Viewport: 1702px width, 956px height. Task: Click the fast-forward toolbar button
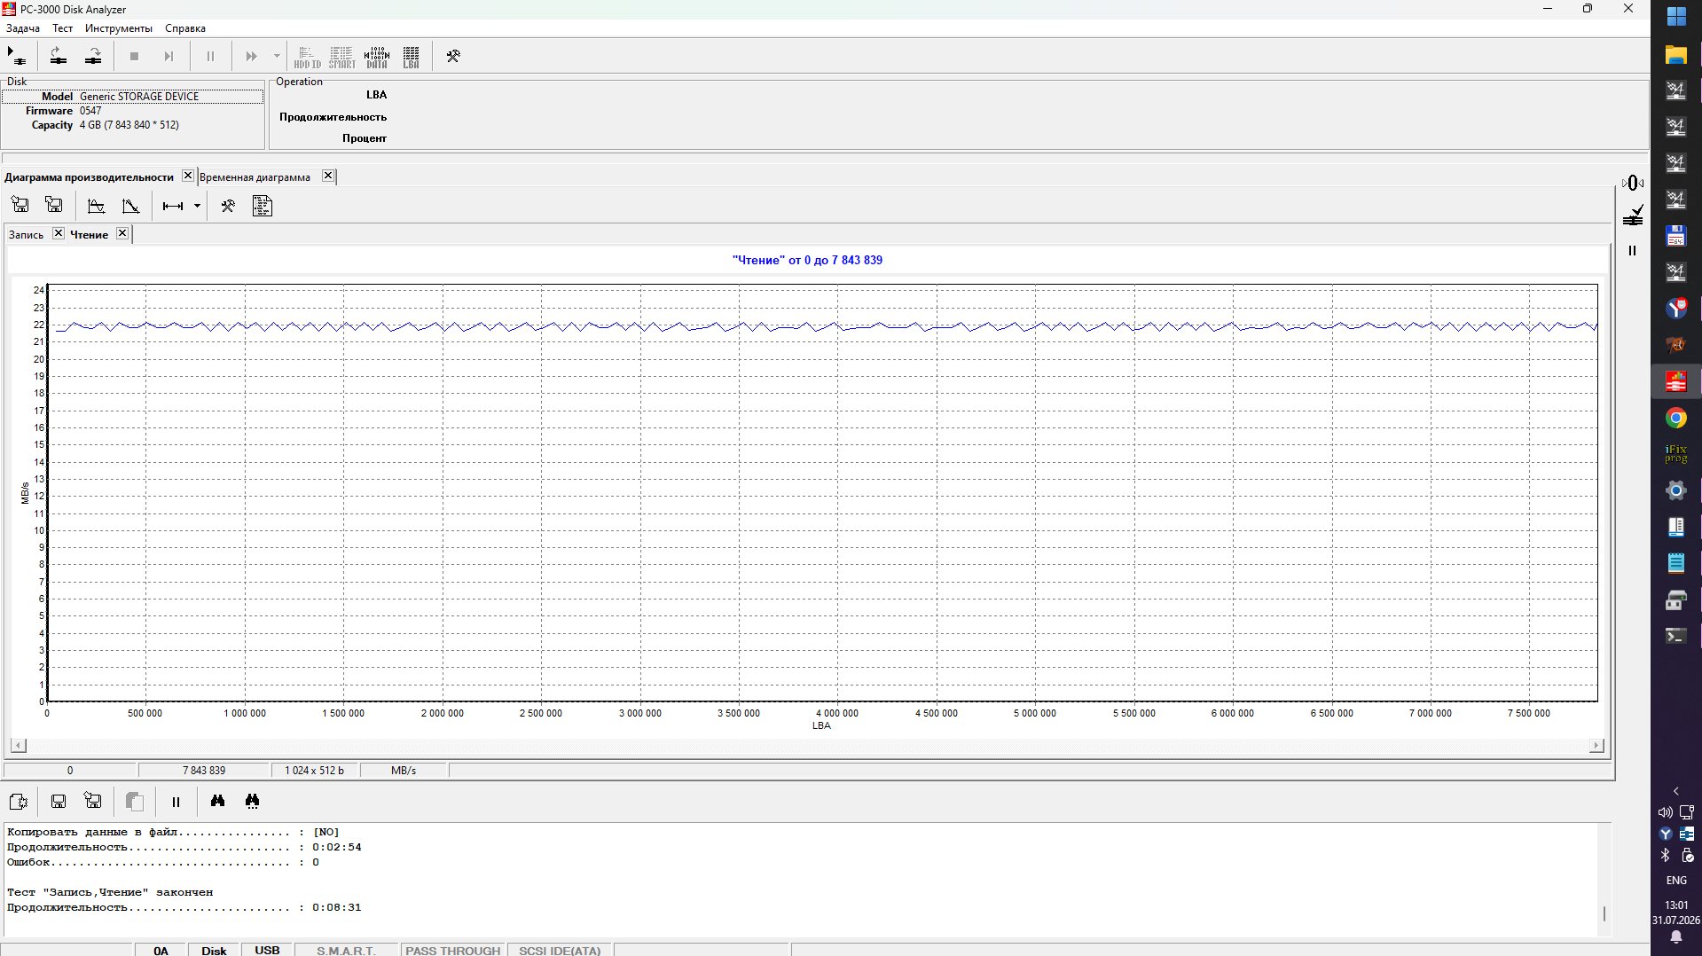coord(251,56)
